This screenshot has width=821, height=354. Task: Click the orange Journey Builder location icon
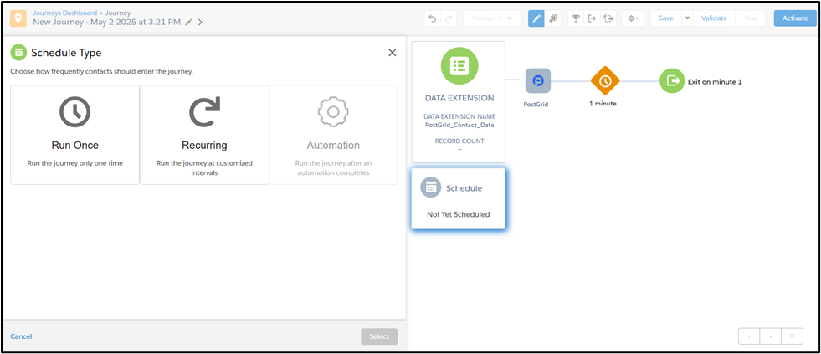tap(18, 18)
